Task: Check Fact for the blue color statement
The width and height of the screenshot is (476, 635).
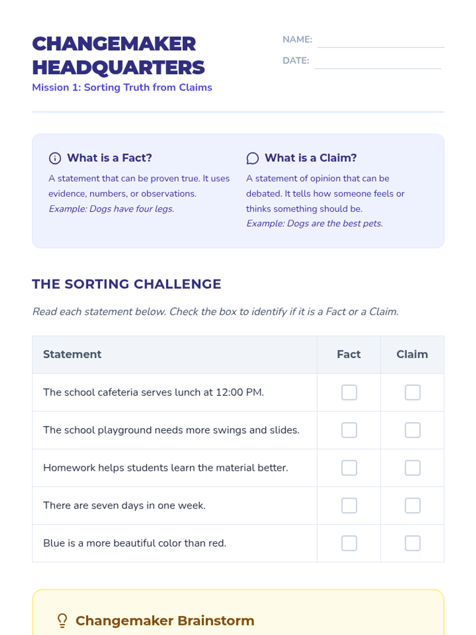Action: [x=349, y=543]
